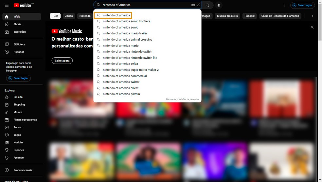Viewport: 322px width, 182px height.
Task: Choose suggestion "nintendo of america animal crossing"
Action: coord(147,39)
